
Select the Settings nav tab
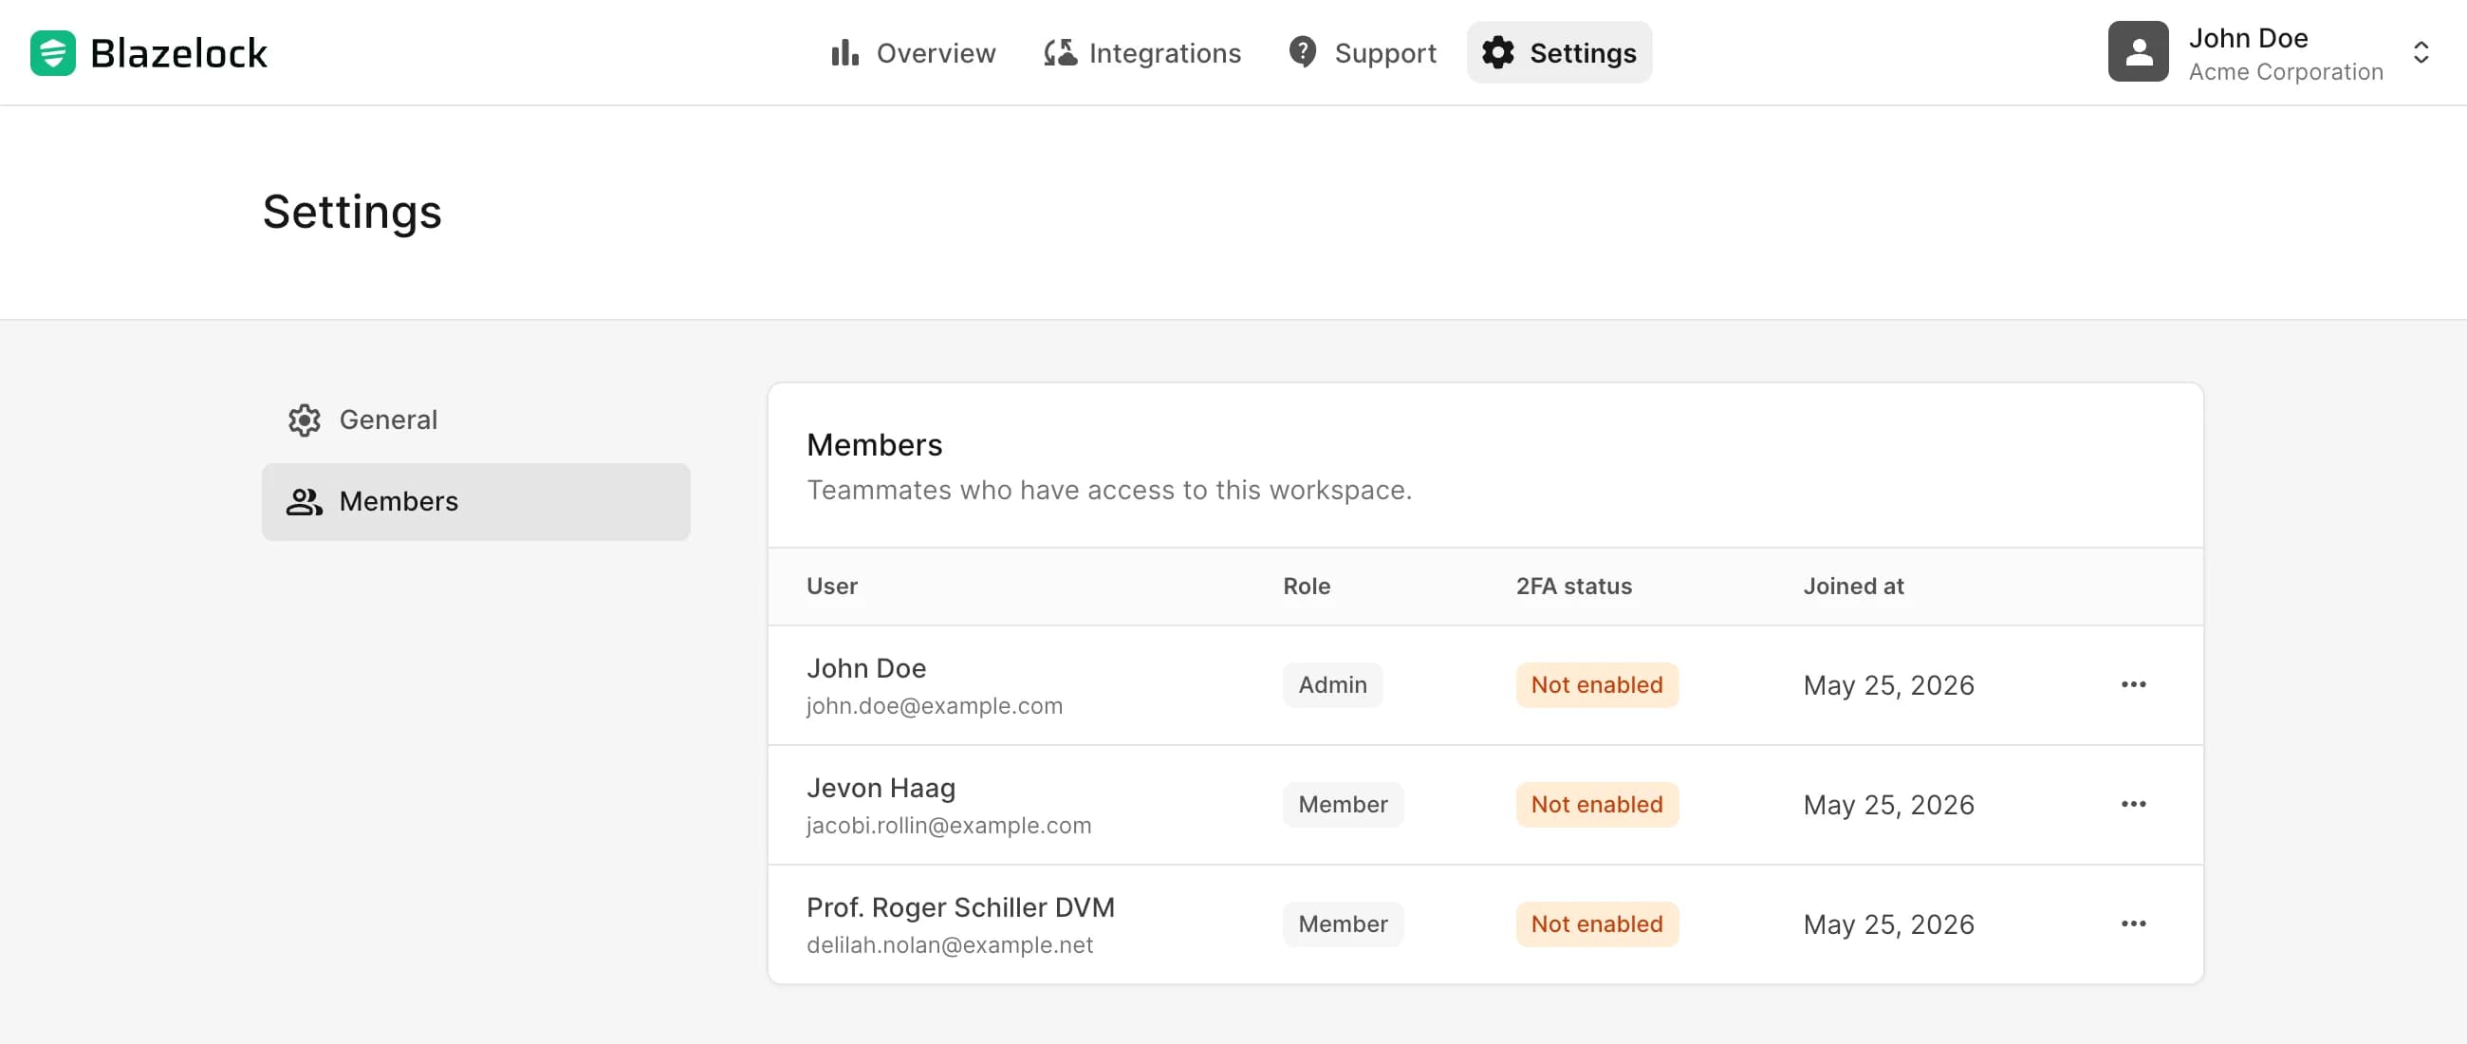tap(1559, 53)
